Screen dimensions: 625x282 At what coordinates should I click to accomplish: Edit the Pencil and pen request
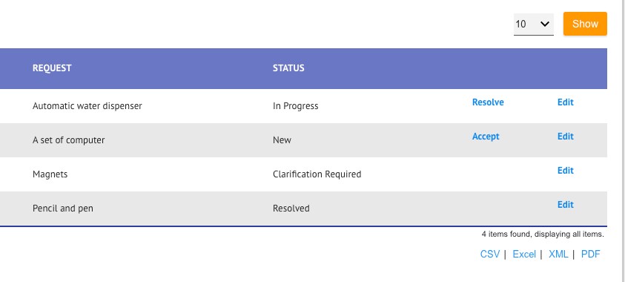(565, 205)
